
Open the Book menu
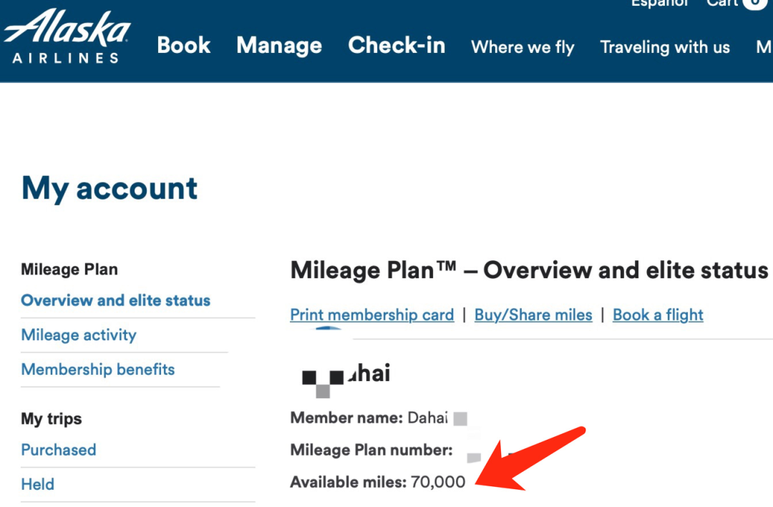pos(184,45)
